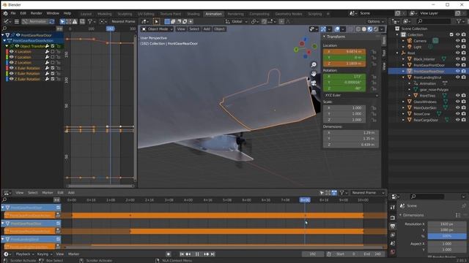Hide Camera in the outliner via eye icon

point(457,41)
